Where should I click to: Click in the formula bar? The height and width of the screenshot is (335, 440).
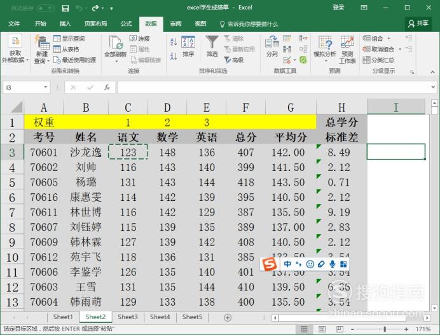[x=273, y=88]
